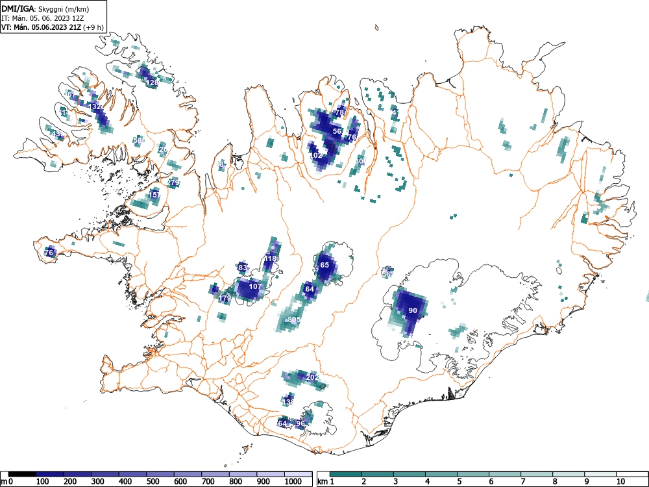Click the '1000' label on the metre legend

293,482
